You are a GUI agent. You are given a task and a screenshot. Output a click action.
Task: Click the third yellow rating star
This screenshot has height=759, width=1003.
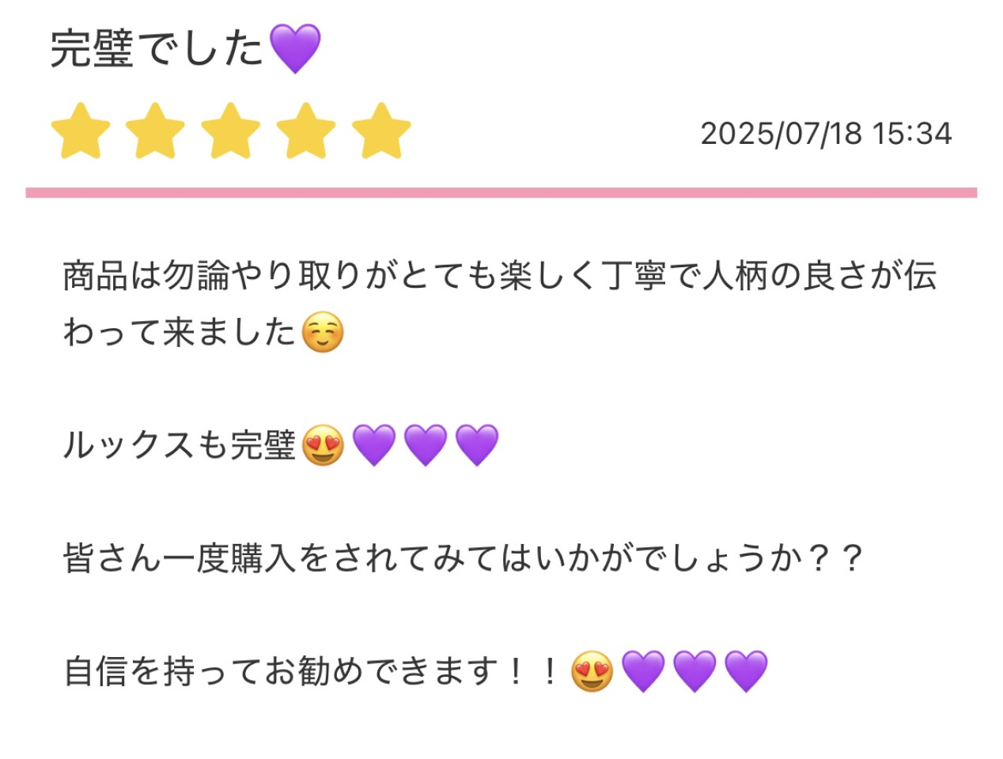[230, 131]
